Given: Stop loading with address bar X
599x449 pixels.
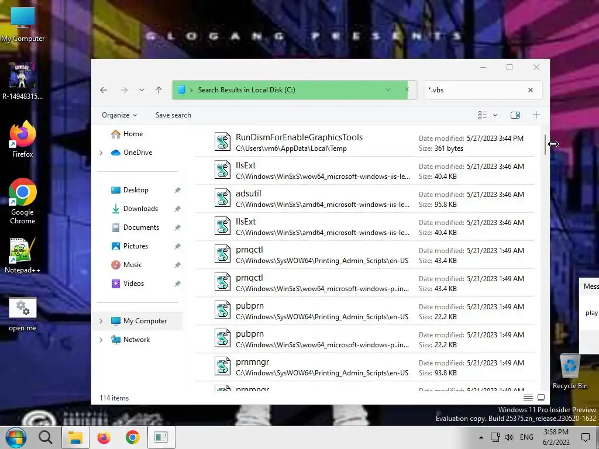Looking at the screenshot, I should click(407, 89).
